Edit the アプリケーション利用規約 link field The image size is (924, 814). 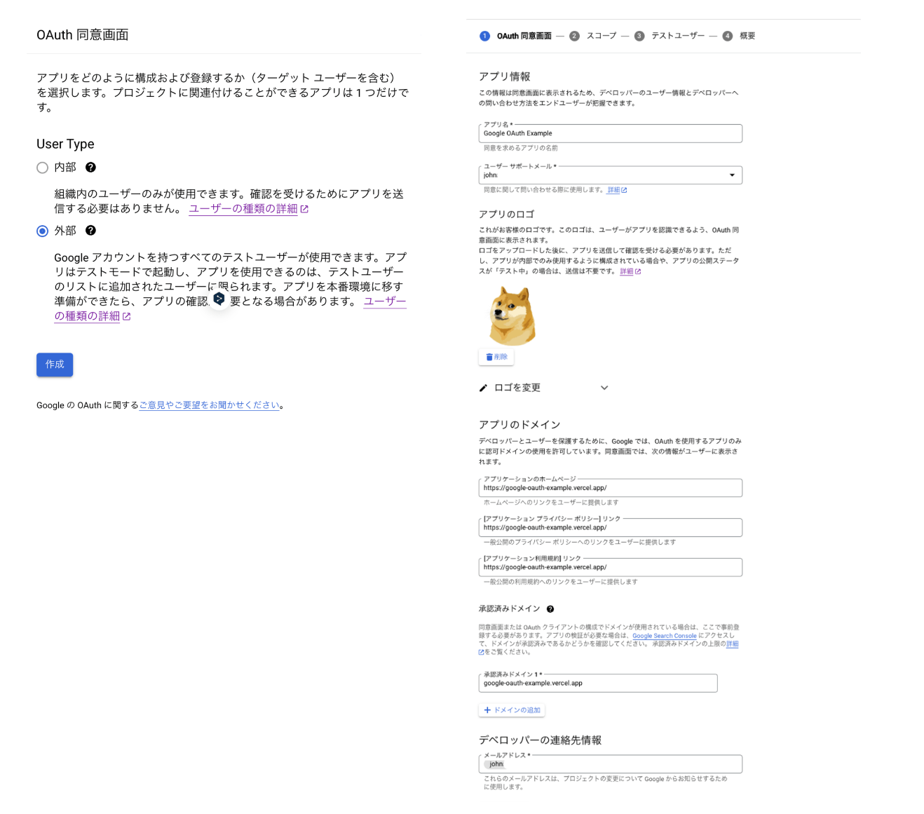tap(610, 567)
